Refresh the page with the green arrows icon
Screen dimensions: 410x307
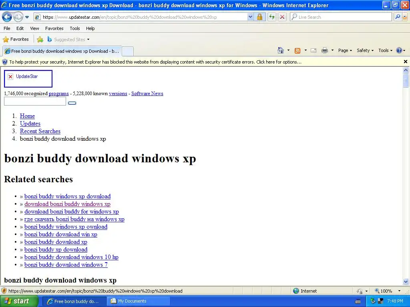[272, 17]
